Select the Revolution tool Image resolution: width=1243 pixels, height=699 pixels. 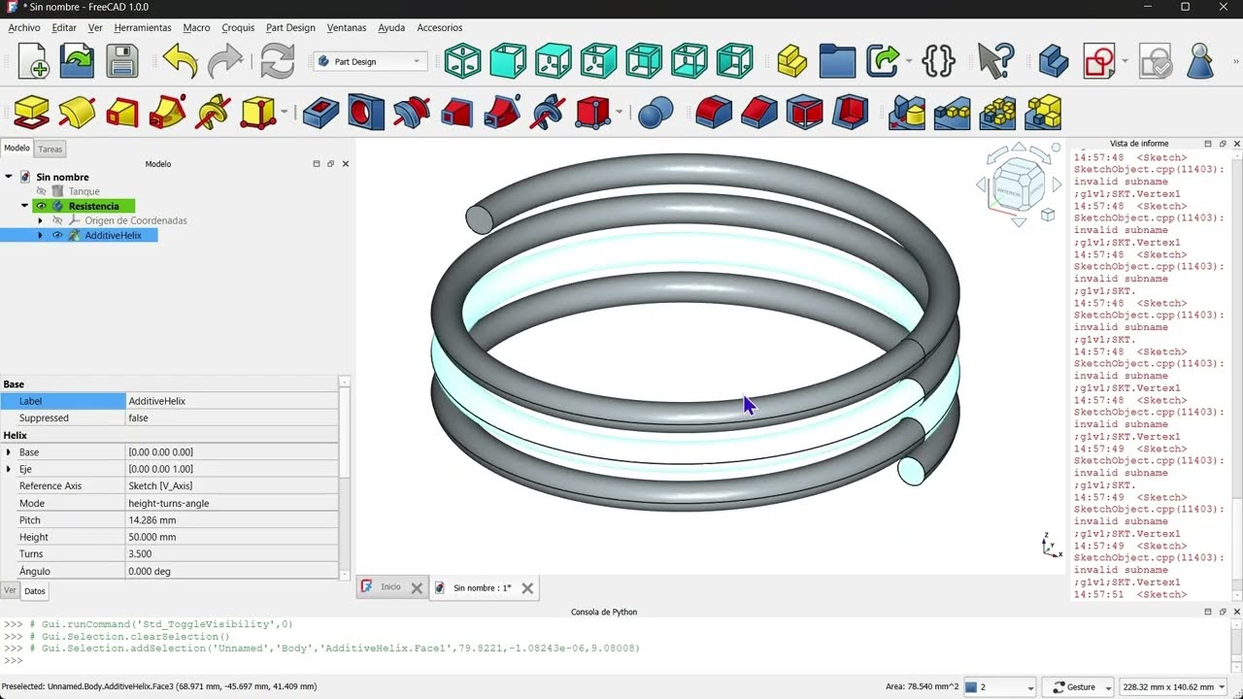pyautogui.click(x=77, y=113)
